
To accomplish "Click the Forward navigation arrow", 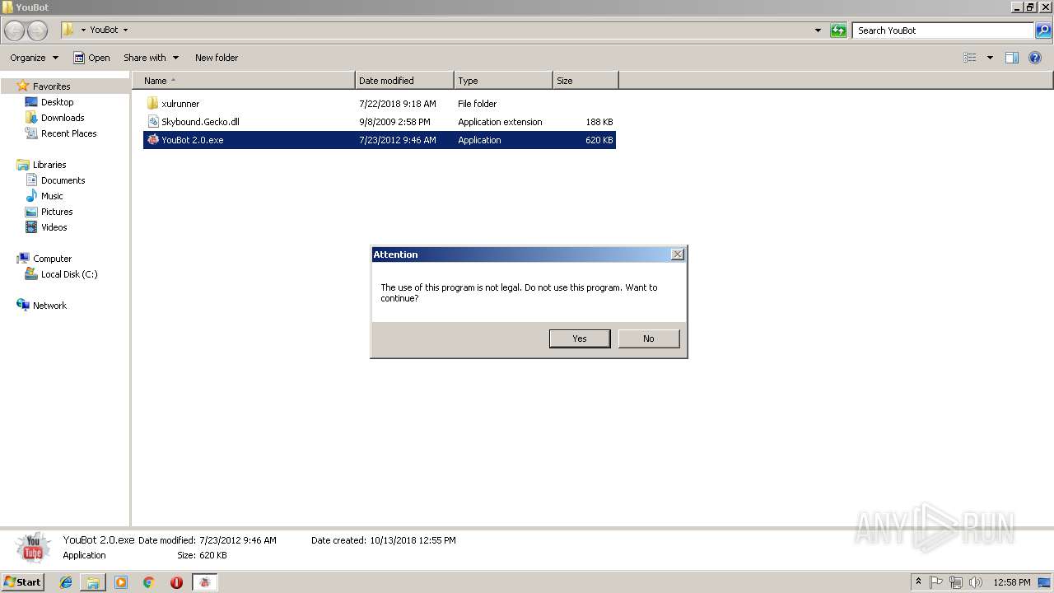I will [37, 30].
